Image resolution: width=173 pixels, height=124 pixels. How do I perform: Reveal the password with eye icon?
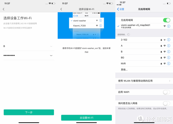[51, 56]
